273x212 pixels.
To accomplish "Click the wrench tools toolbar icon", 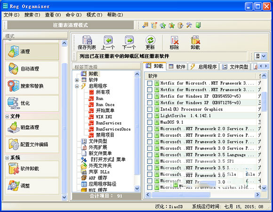I will (x=189, y=25).
